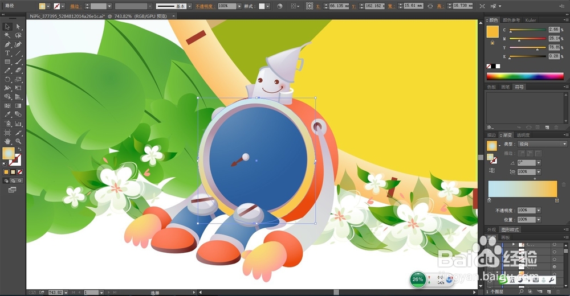Select the Magic Wand tool
The height and width of the screenshot is (296, 570).
click(7, 35)
